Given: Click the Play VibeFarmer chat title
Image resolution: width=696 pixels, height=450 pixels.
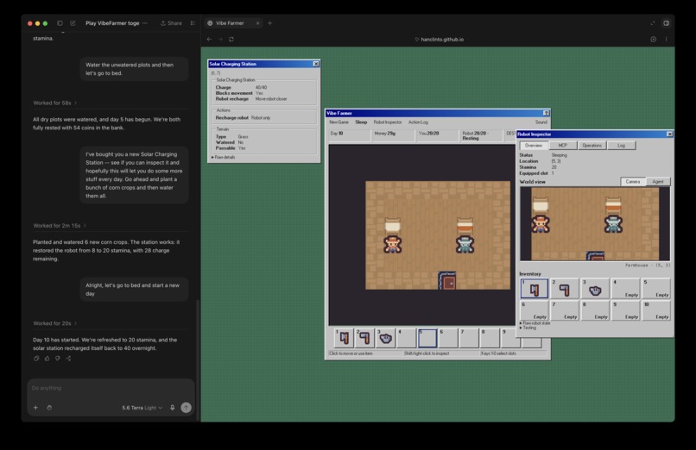Looking at the screenshot, I should pyautogui.click(x=112, y=23).
